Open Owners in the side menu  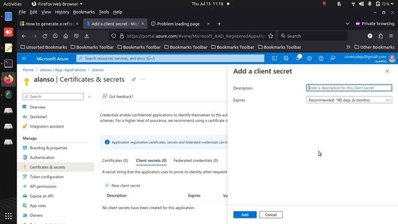pos(36,215)
